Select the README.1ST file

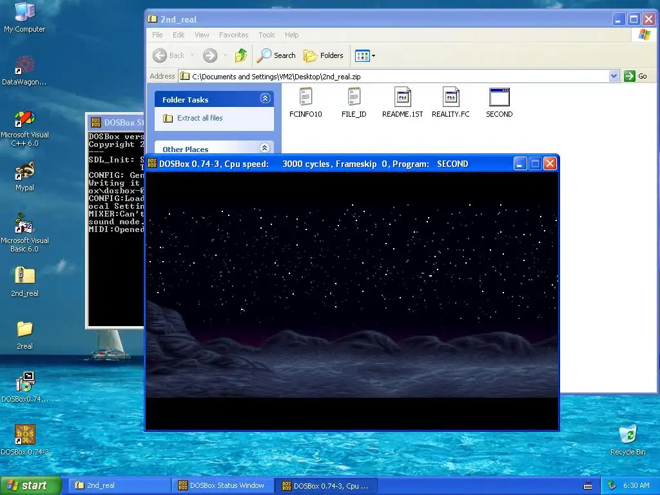tap(402, 102)
